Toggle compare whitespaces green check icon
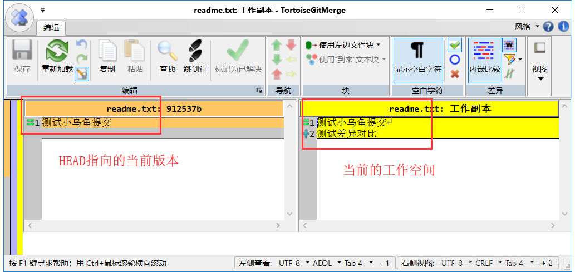This screenshot has width=575, height=272. point(455,46)
